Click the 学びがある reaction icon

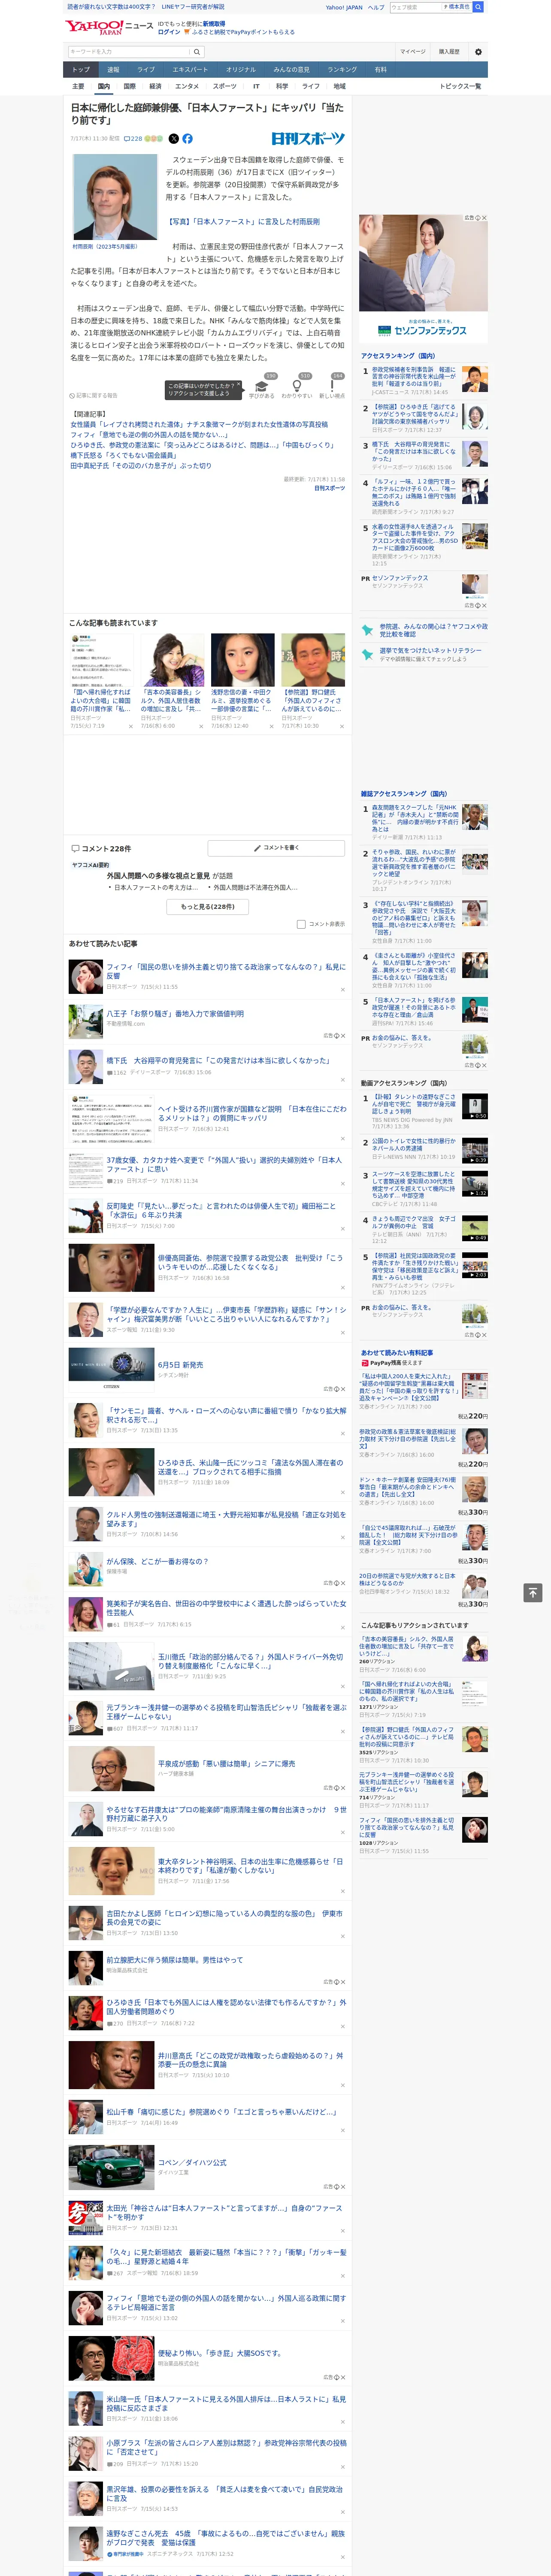[261, 386]
